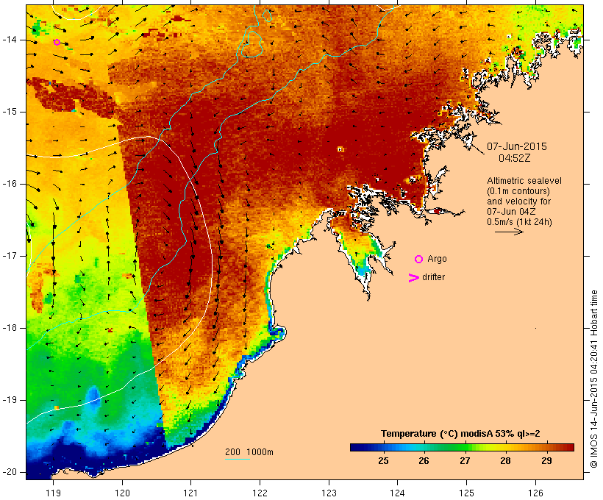Click the color bar value 25
Screen dimensions: 603x500
[383, 461]
